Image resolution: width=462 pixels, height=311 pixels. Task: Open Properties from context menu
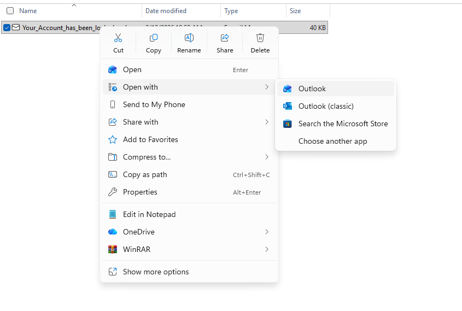[140, 192]
